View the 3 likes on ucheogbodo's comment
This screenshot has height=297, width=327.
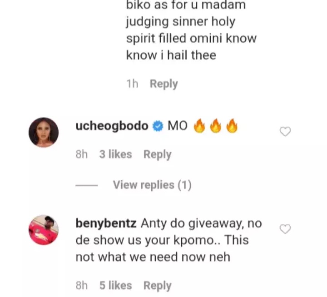tap(115, 154)
